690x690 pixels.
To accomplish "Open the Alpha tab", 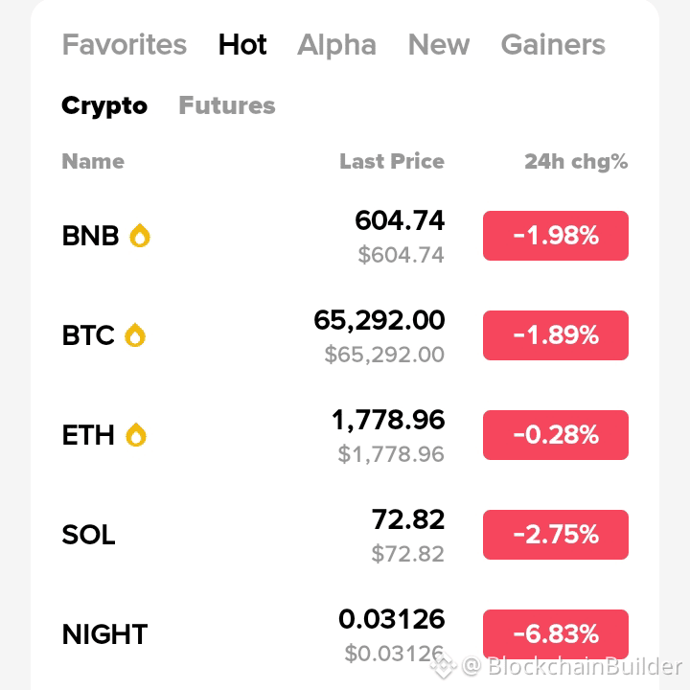I will click(337, 44).
